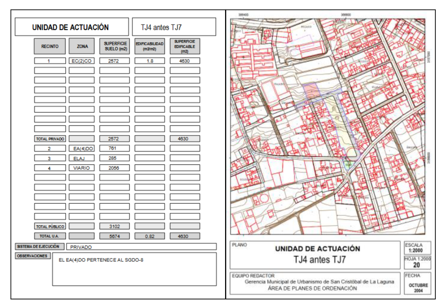Click the ESCALA 1:2000 box
The height and width of the screenshot is (303, 439).
[416, 248]
